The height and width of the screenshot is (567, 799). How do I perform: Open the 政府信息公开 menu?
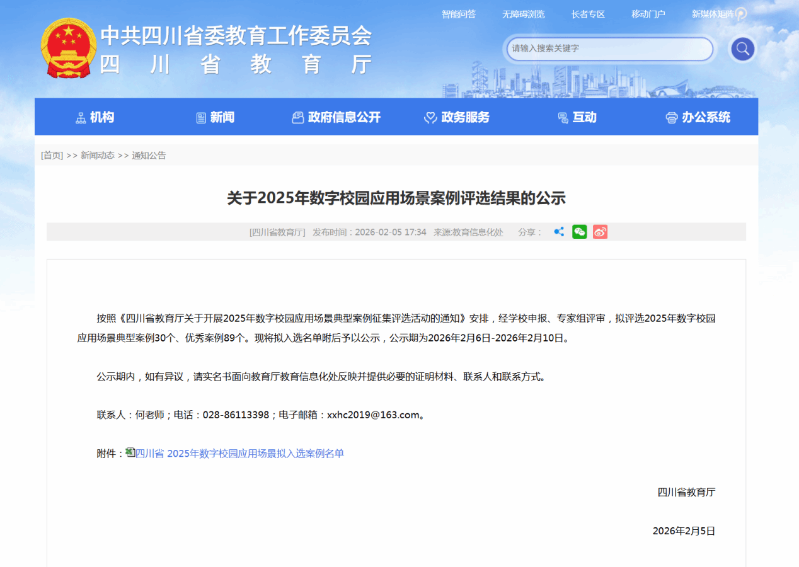pos(336,117)
